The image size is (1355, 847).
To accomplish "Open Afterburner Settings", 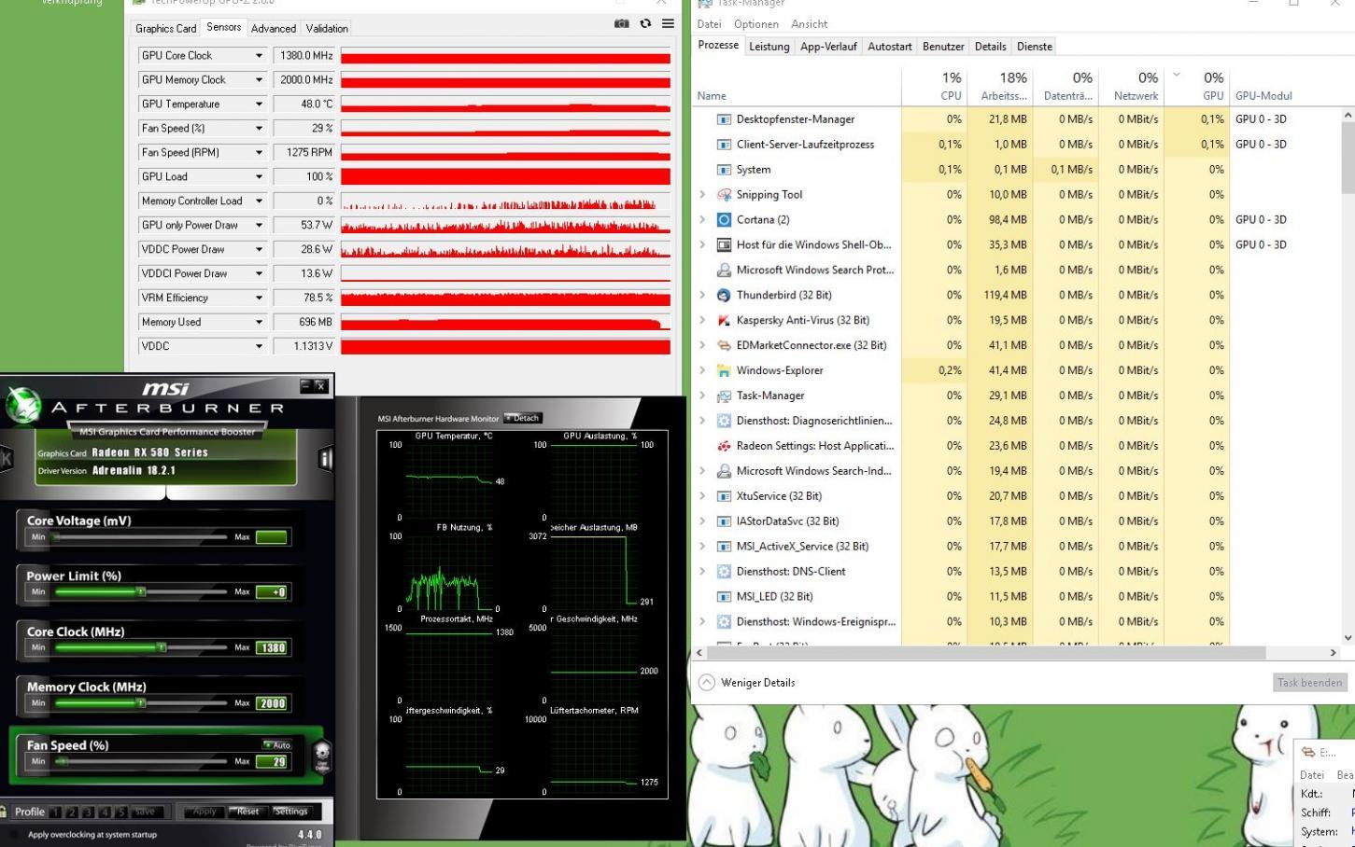I will pos(290,812).
